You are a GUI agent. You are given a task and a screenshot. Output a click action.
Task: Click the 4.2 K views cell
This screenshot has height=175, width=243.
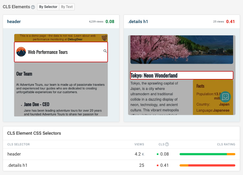coord(139,154)
